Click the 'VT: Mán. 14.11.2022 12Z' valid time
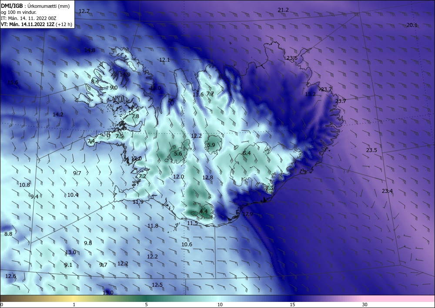Image resolution: width=435 pixels, height=308 pixels. 28,24
